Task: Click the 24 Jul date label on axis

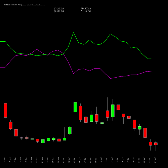Action: 155,160
